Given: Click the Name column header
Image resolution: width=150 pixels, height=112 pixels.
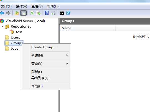Looking at the screenshot, I should 87,28.
